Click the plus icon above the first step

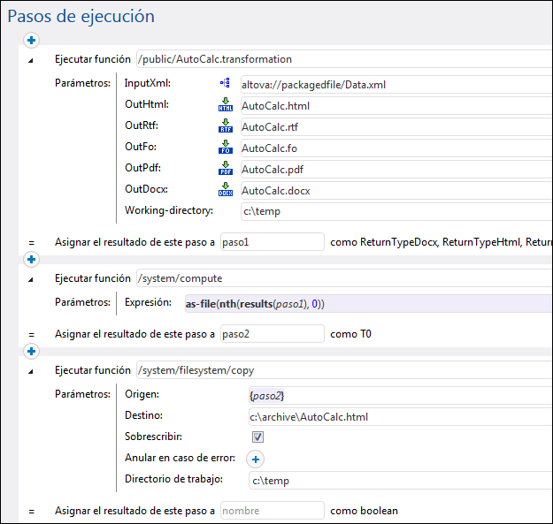click(x=32, y=40)
